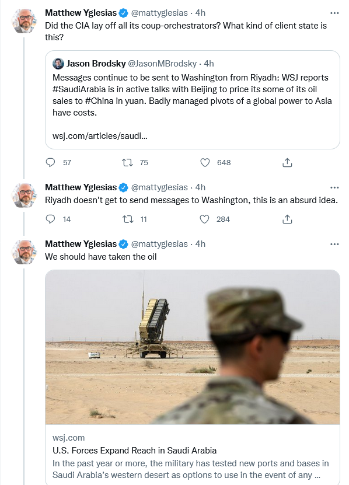The width and height of the screenshot is (349, 485).
Task: Share the first Yglesias tweet
Action: [287, 162]
